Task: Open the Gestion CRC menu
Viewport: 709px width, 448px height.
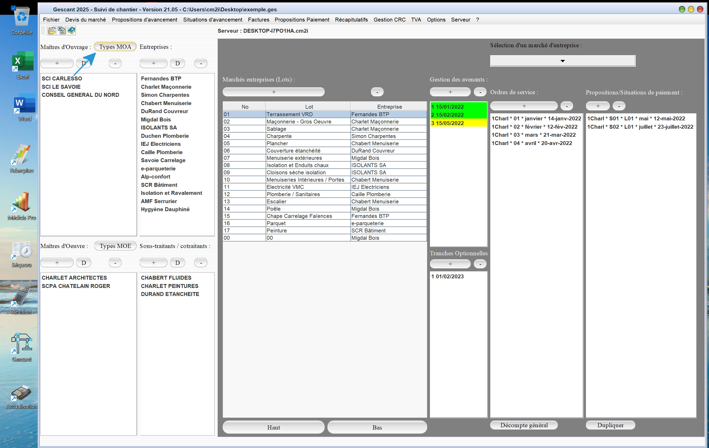Action: pyautogui.click(x=389, y=20)
